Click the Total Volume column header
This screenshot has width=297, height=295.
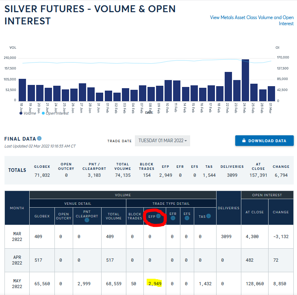113,216
